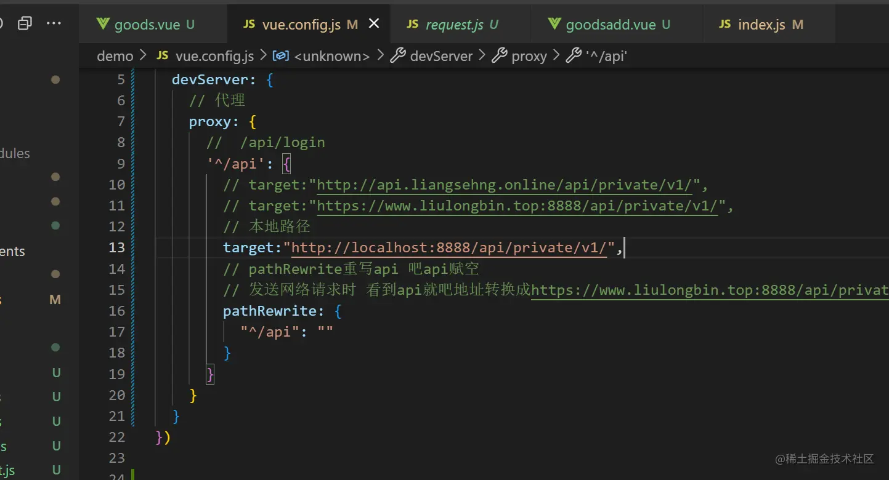889x480 pixels.
Task: Follow the liulongbin.top URL on line 11
Action: pos(517,206)
